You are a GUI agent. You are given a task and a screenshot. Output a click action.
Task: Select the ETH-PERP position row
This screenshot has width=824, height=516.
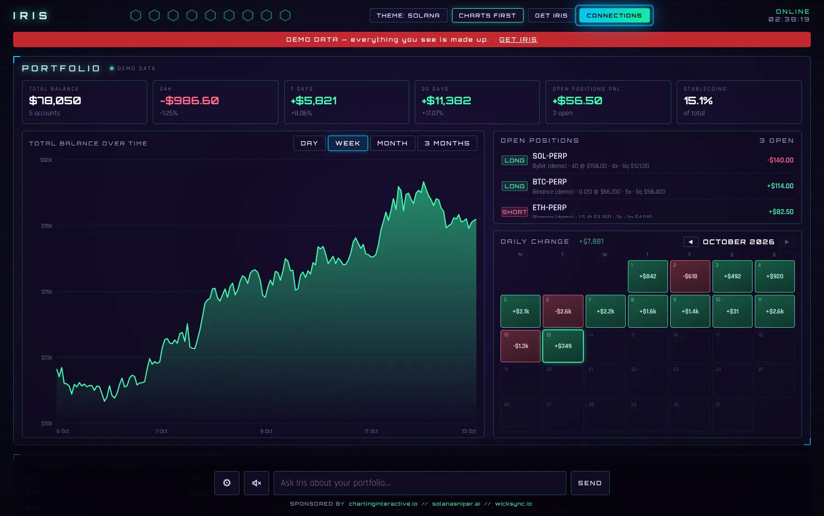click(x=648, y=210)
